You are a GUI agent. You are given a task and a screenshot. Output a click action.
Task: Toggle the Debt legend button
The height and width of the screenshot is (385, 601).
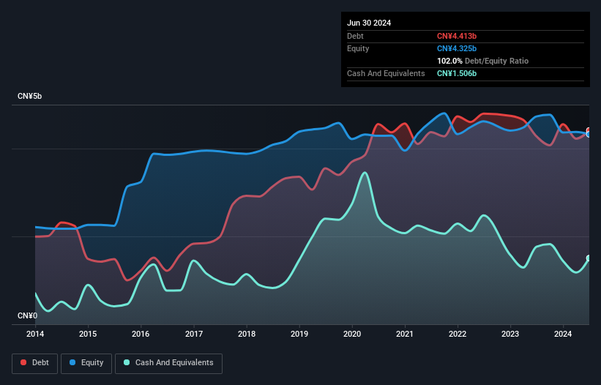click(x=35, y=363)
